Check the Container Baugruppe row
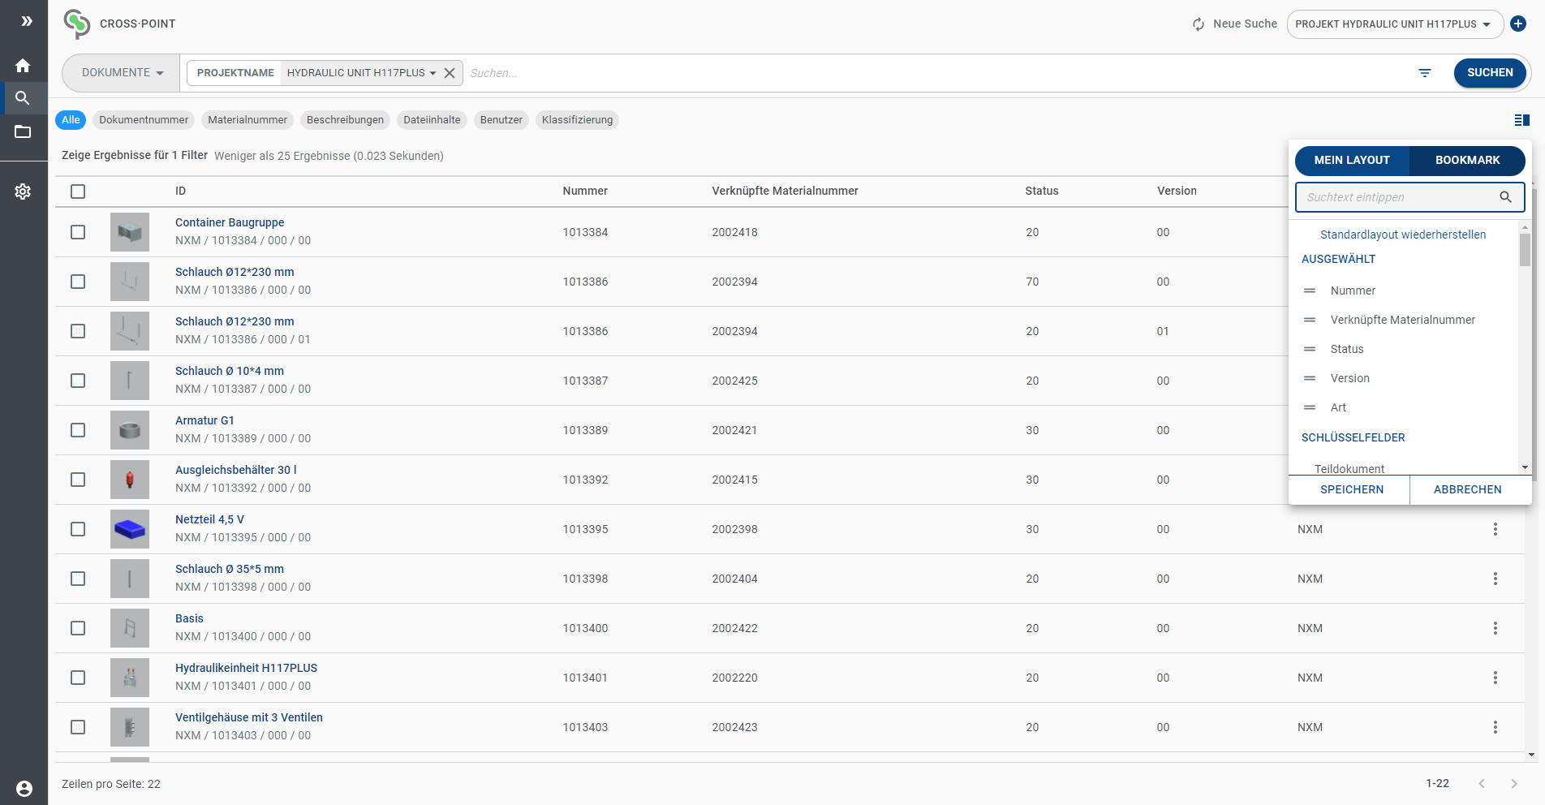Viewport: 1545px width, 805px height. pos(78,232)
